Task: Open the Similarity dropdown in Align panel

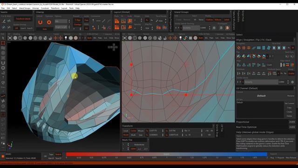Action: click(261, 82)
